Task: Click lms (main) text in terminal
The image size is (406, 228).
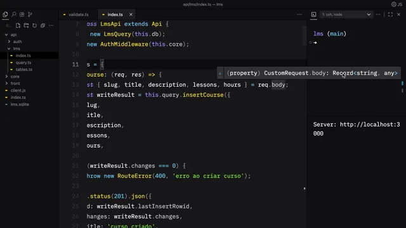Action: (330, 34)
